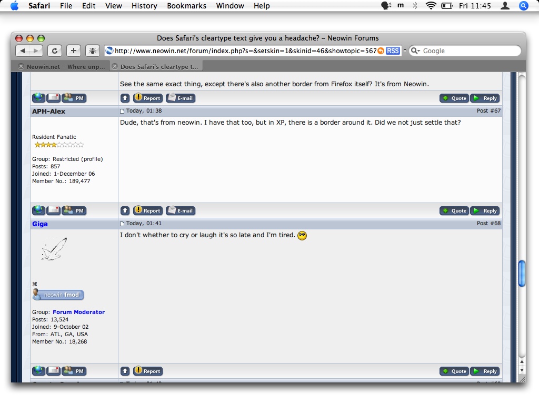The height and width of the screenshot is (404, 539).
Task: Click Report button above post #67
Action: [148, 98]
